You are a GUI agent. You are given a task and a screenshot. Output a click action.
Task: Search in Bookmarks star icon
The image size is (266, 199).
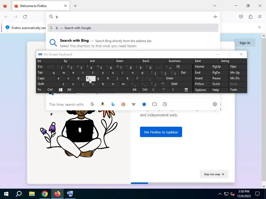point(144,104)
